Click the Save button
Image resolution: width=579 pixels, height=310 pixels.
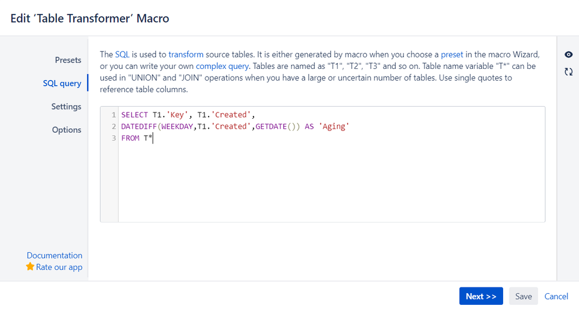pyautogui.click(x=523, y=296)
